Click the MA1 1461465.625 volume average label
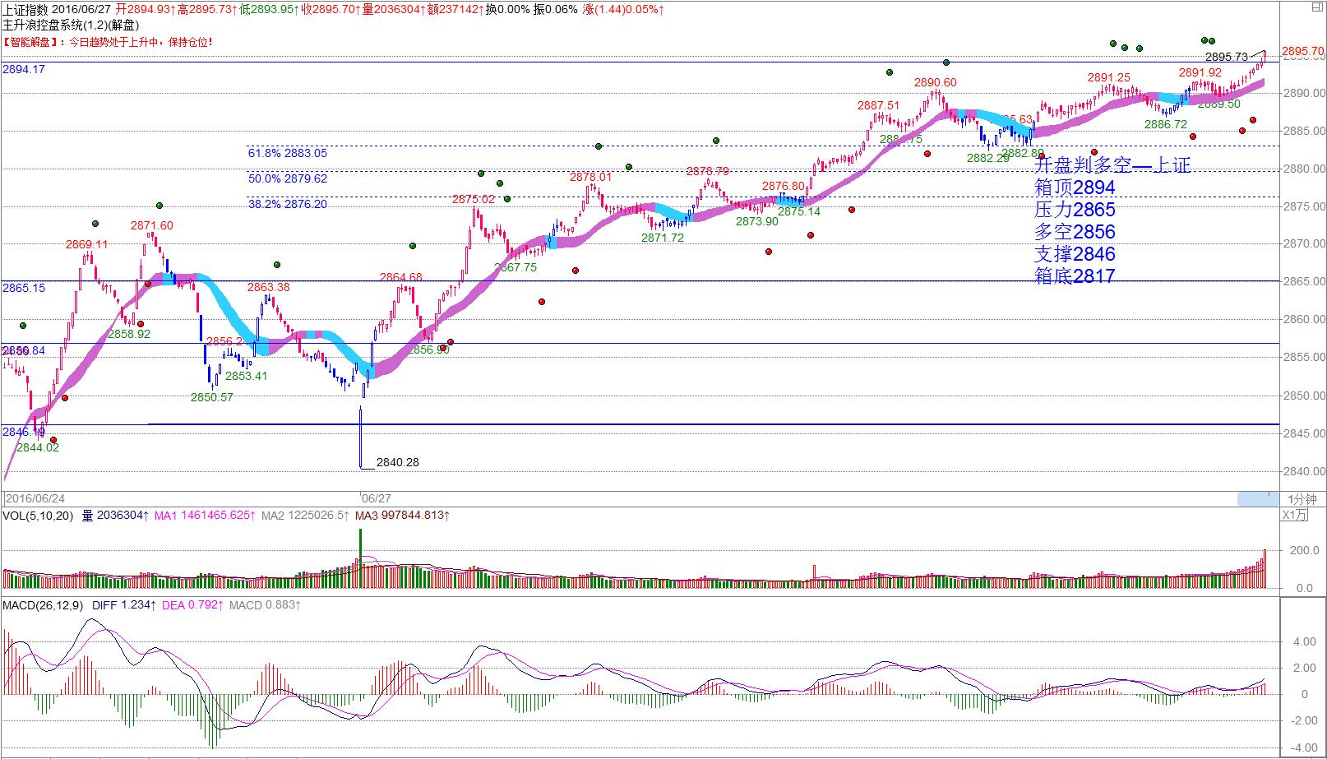This screenshot has width=1327, height=759. click(205, 516)
